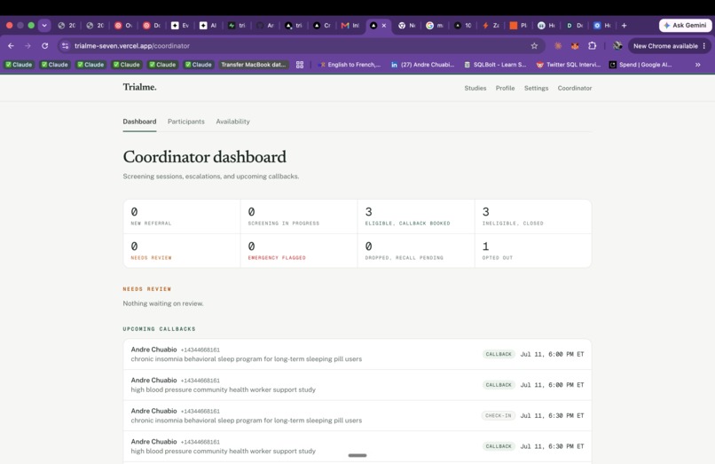The image size is (715, 464).
Task: Click the browser forward arrow
Action: [x=27, y=45]
